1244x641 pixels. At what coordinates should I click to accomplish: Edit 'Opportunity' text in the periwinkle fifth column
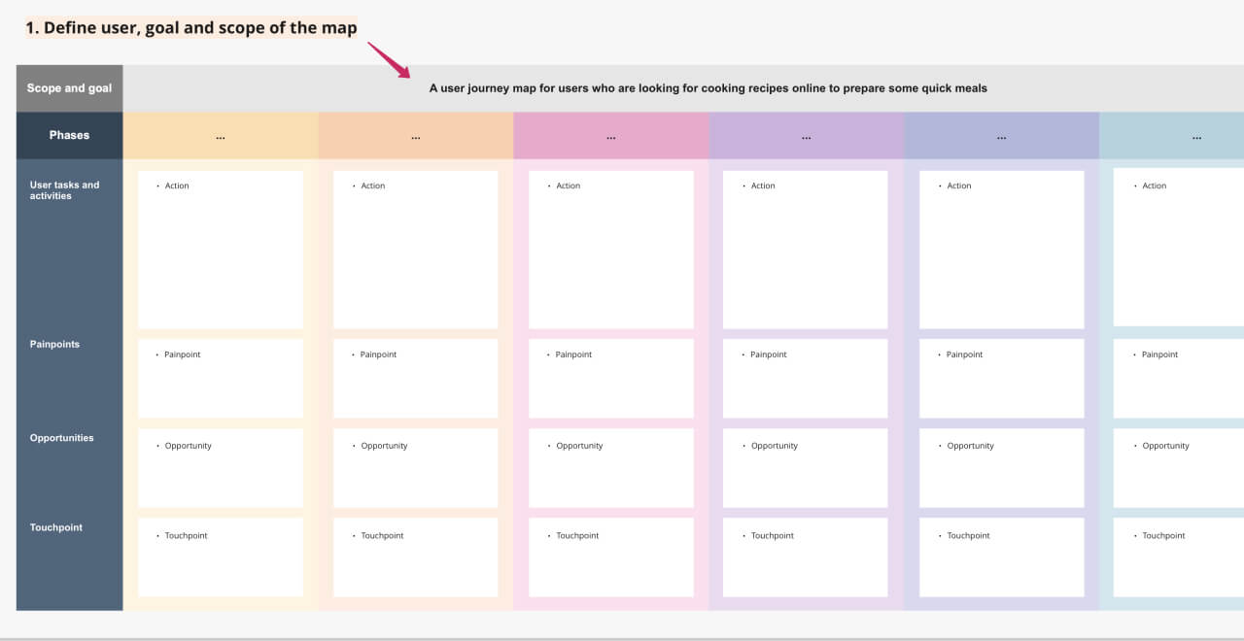click(971, 446)
